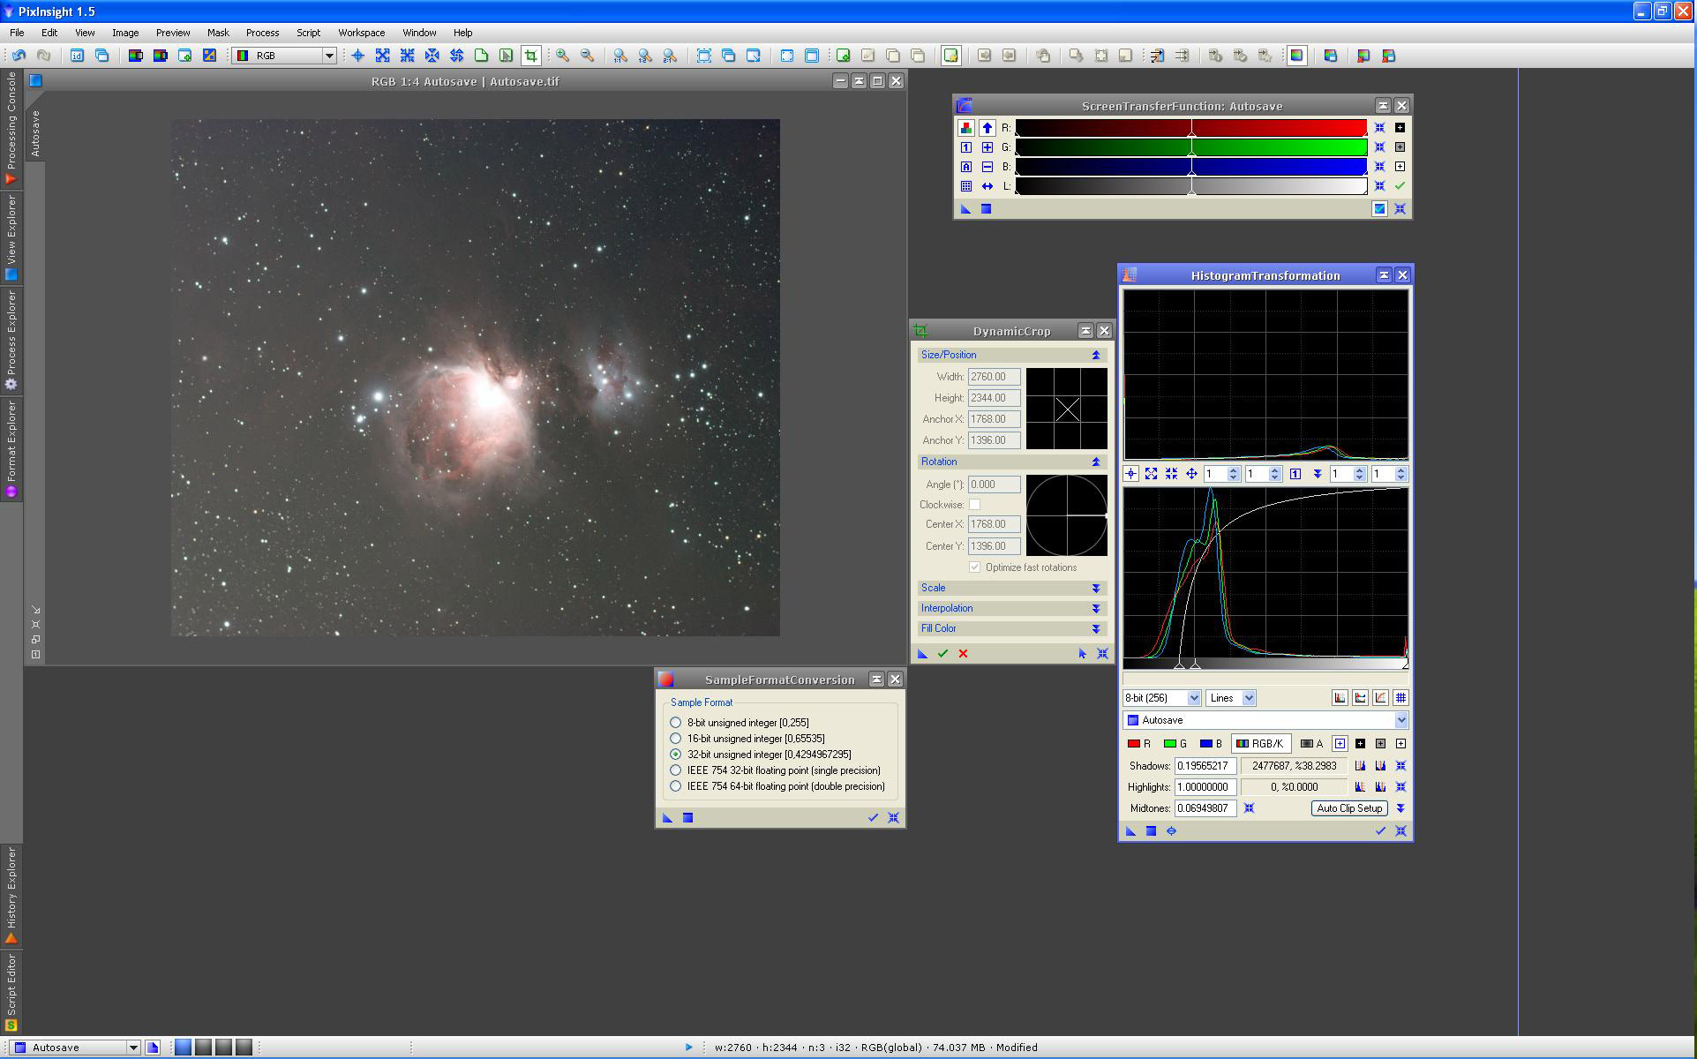Click the Undo icon in the toolbar
The height and width of the screenshot is (1059, 1697).
pyautogui.click(x=19, y=56)
